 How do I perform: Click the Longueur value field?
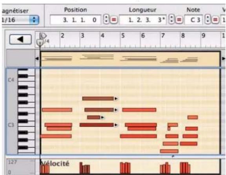tap(143, 20)
